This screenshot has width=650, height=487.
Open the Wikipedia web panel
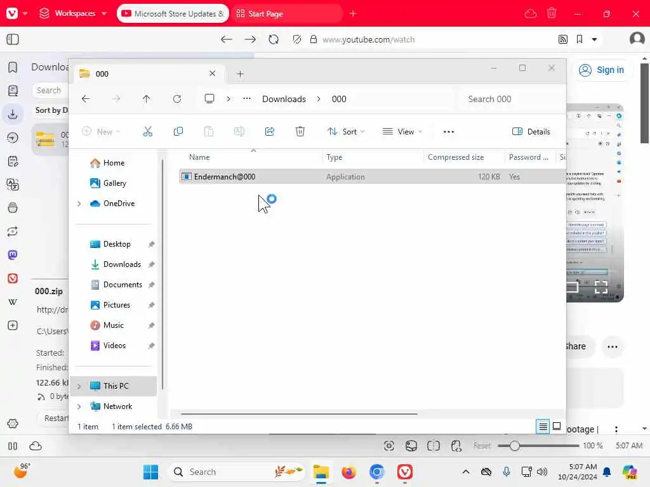click(13, 302)
